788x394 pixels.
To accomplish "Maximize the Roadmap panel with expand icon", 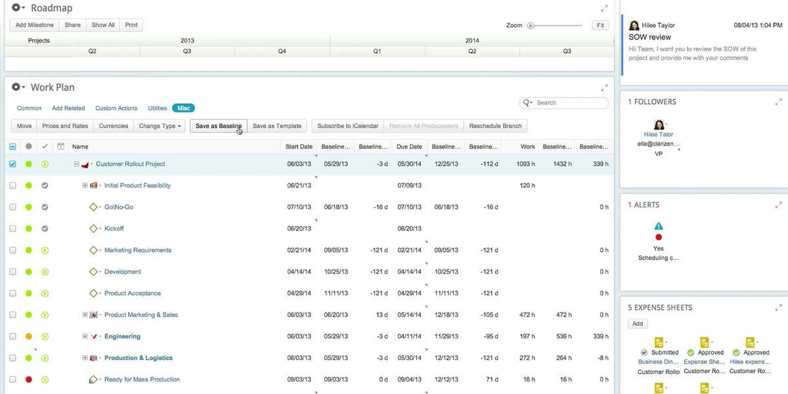I will pos(604,9).
